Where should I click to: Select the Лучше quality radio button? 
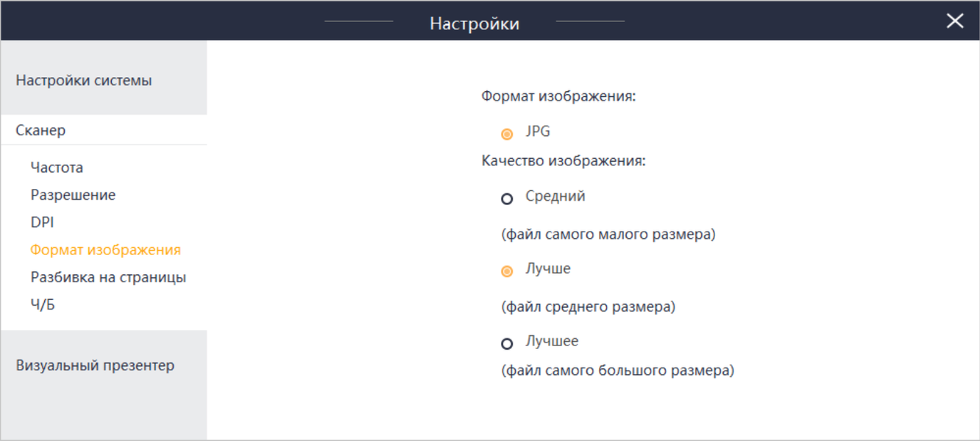507,271
